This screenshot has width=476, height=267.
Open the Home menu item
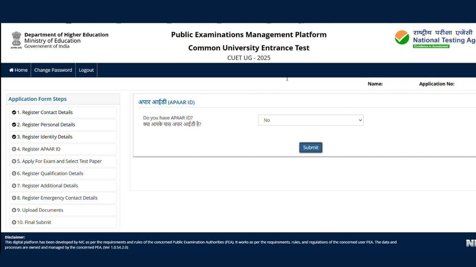(x=18, y=70)
